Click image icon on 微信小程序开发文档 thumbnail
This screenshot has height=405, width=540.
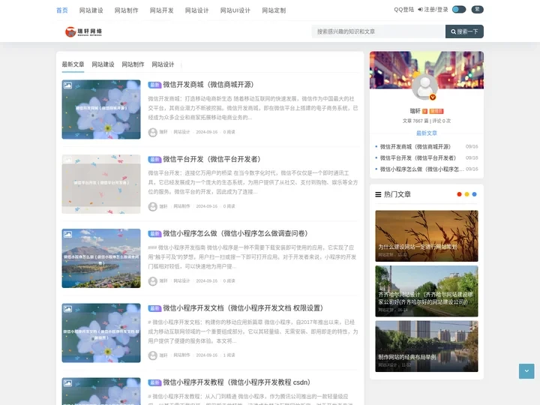67,308
